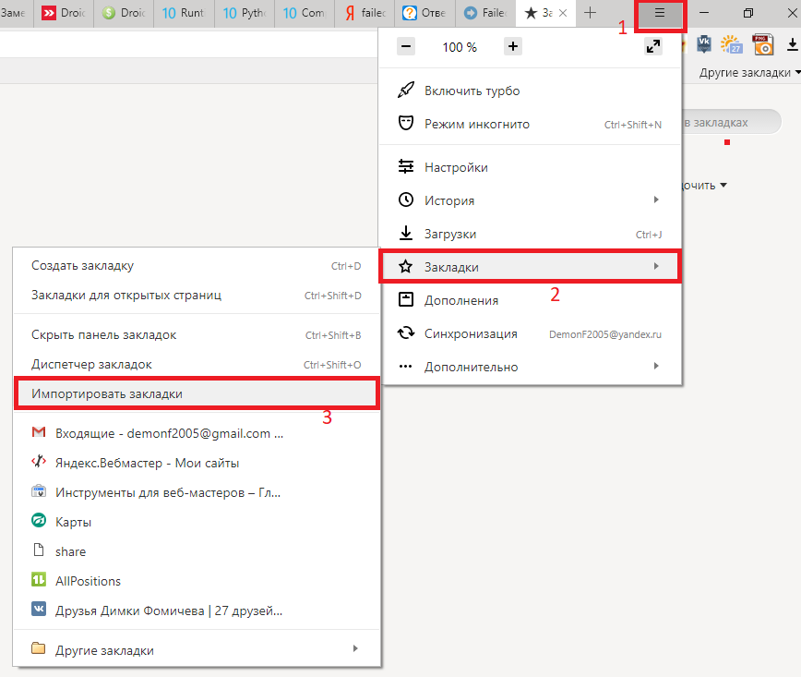Open the hamburger main menu button
Viewport: 801px width, 677px height.
click(x=660, y=14)
